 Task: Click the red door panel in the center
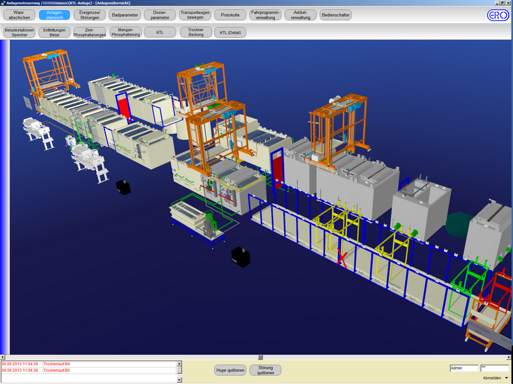click(277, 169)
